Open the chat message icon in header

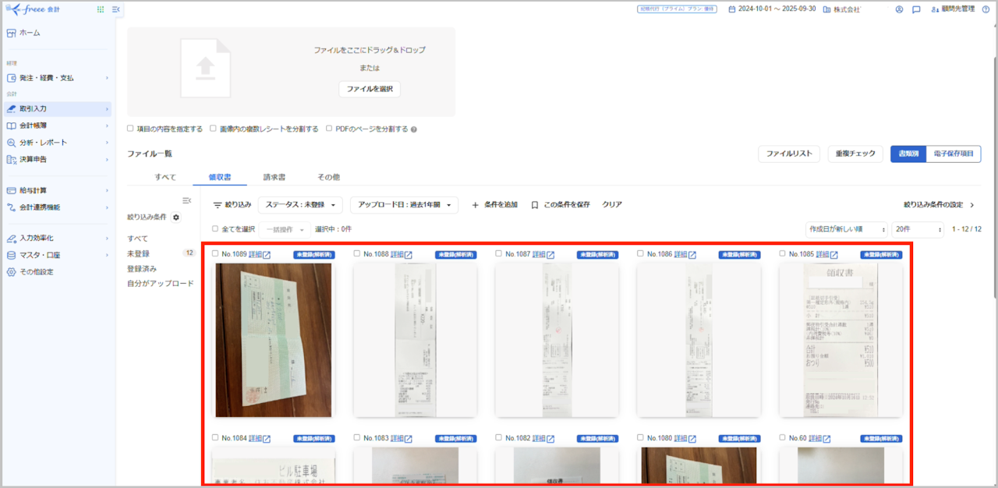pos(916,9)
